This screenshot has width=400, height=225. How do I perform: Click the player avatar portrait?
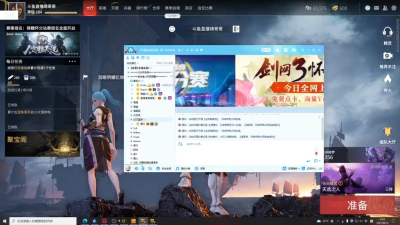tap(17, 10)
